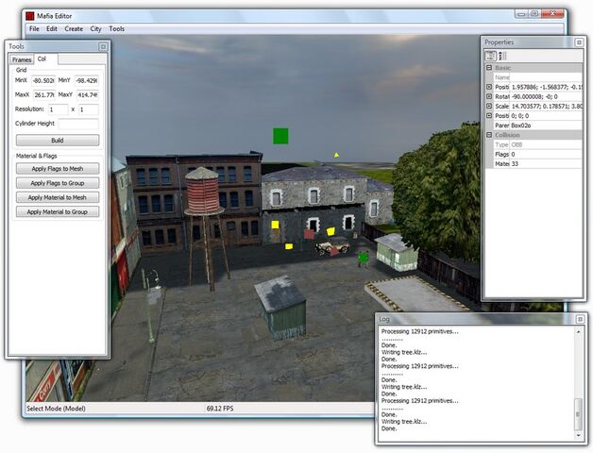Screen dimensions: 593x453
Task: Close the Tools panel
Action: [103, 46]
